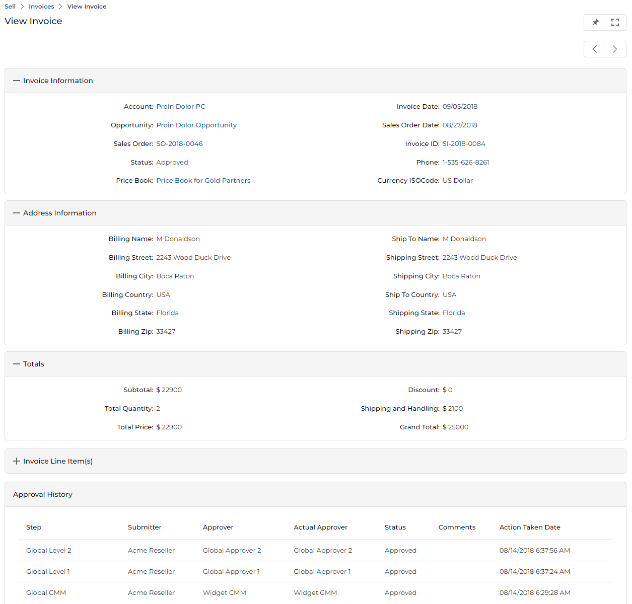The image size is (632, 604).
Task: Click the Approver column header
Action: [x=218, y=527]
